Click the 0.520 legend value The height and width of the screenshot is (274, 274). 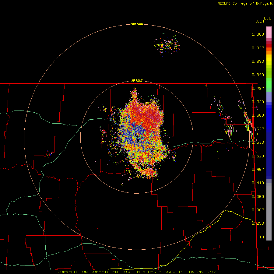[x=258, y=156]
